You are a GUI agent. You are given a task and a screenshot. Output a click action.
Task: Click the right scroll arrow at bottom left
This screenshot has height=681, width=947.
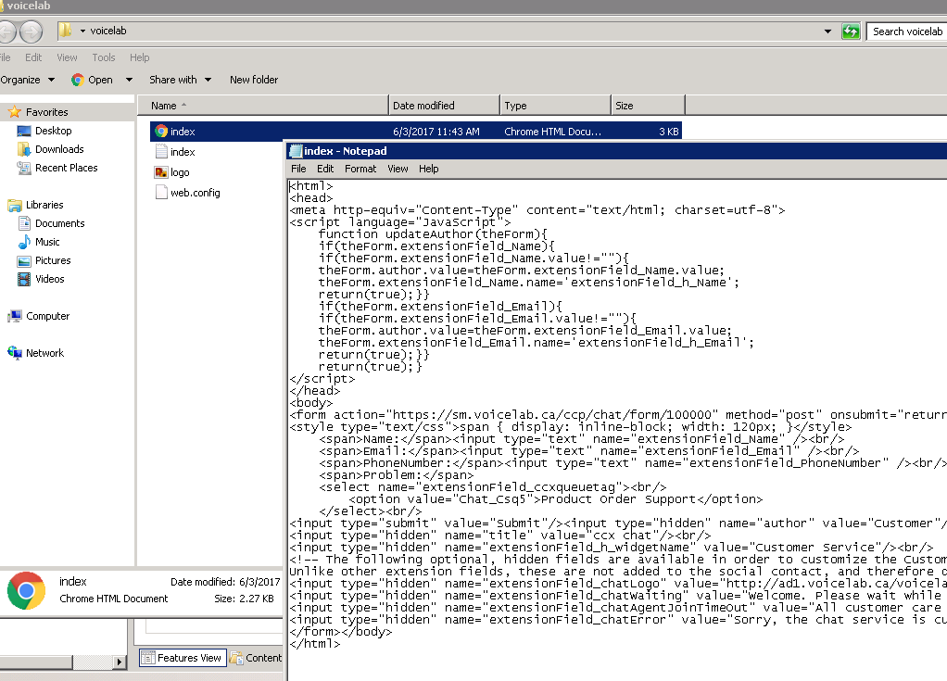tap(120, 662)
